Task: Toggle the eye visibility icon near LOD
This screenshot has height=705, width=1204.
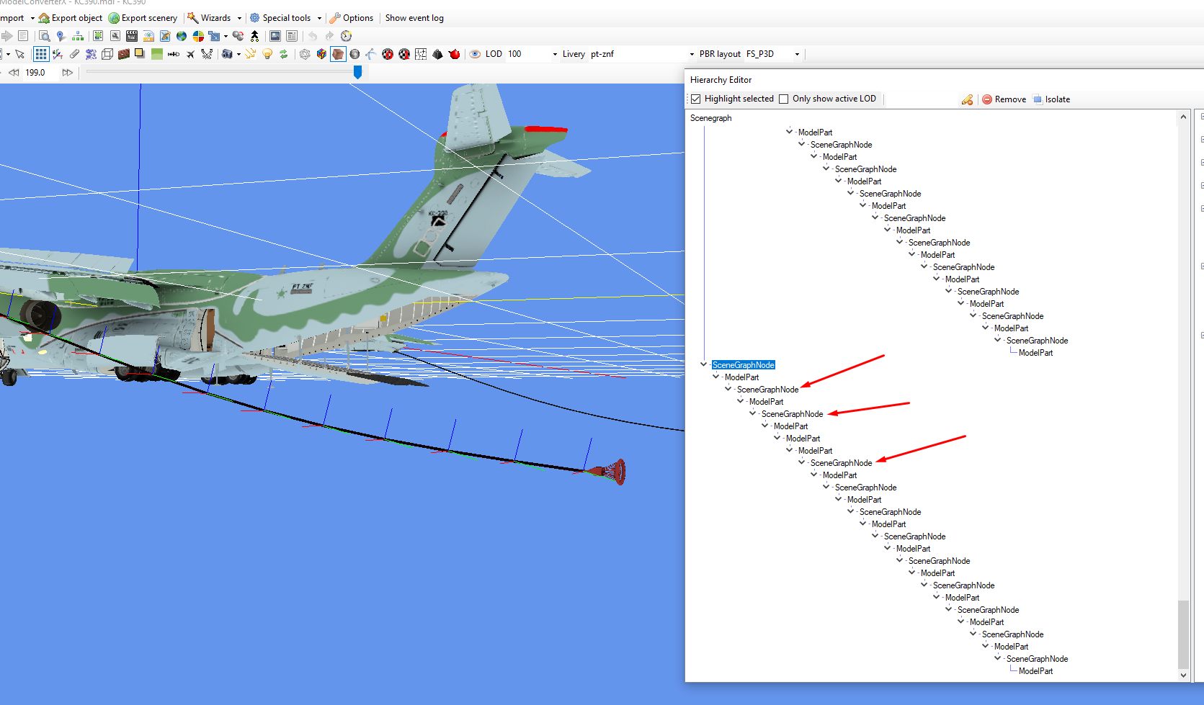Action: point(475,54)
